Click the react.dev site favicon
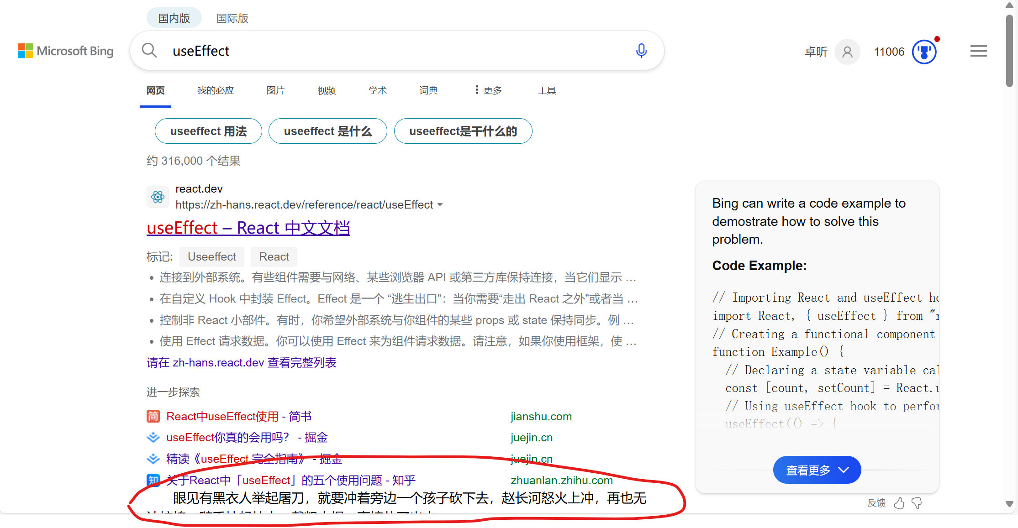 point(158,197)
